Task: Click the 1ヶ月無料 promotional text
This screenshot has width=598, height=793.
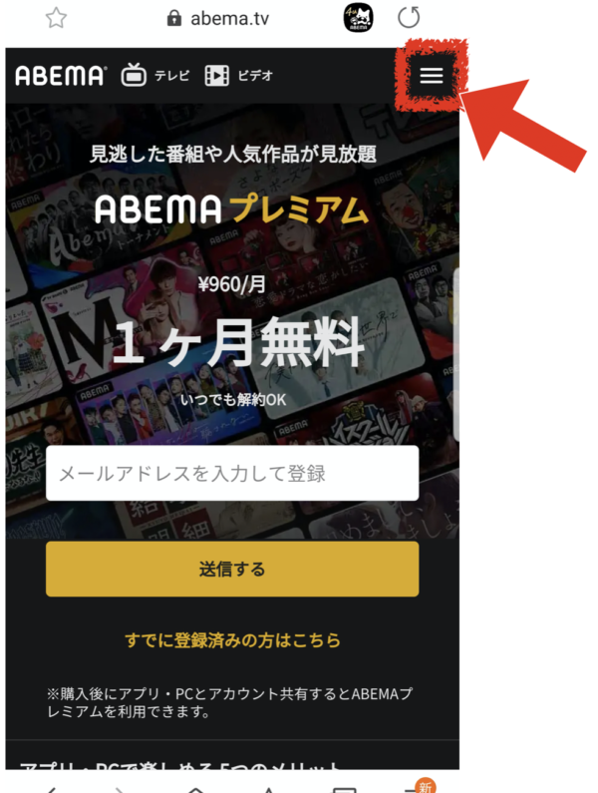Action: coord(237,342)
